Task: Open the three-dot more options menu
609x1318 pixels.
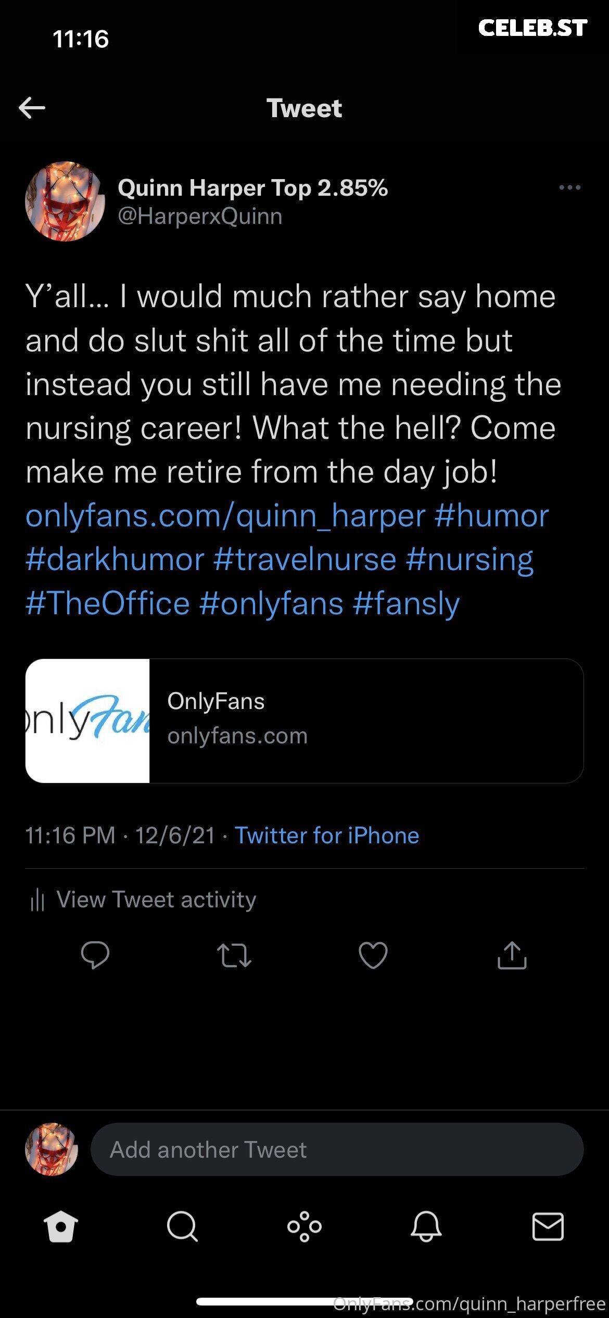Action: 569,188
